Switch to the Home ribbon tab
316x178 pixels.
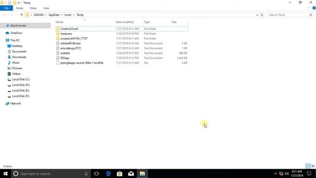click(x=20, y=8)
